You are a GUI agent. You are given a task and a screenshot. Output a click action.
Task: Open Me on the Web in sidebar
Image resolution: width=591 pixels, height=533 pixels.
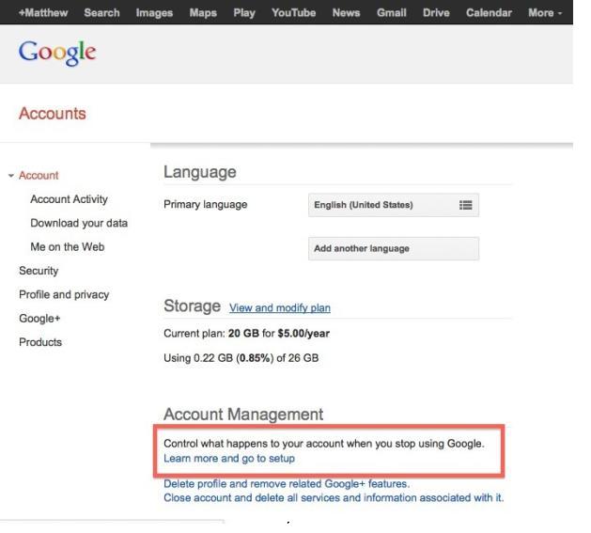pyautogui.click(x=68, y=246)
